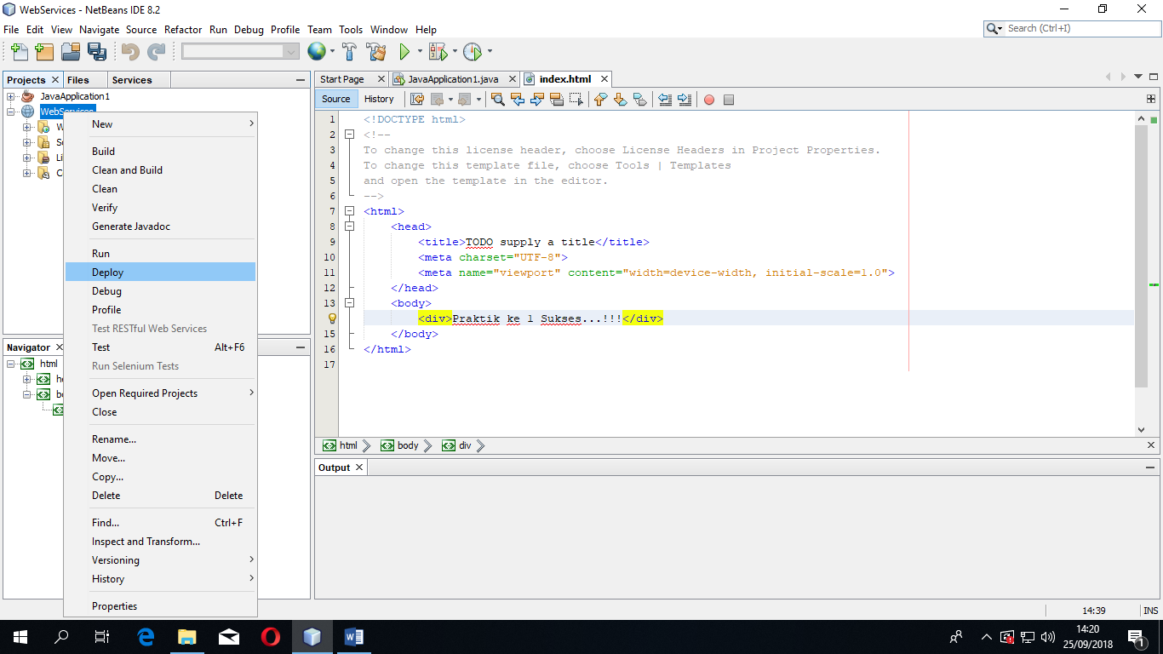Click the green Run Project icon
Screen dimensions: 1163x654
coord(405,52)
